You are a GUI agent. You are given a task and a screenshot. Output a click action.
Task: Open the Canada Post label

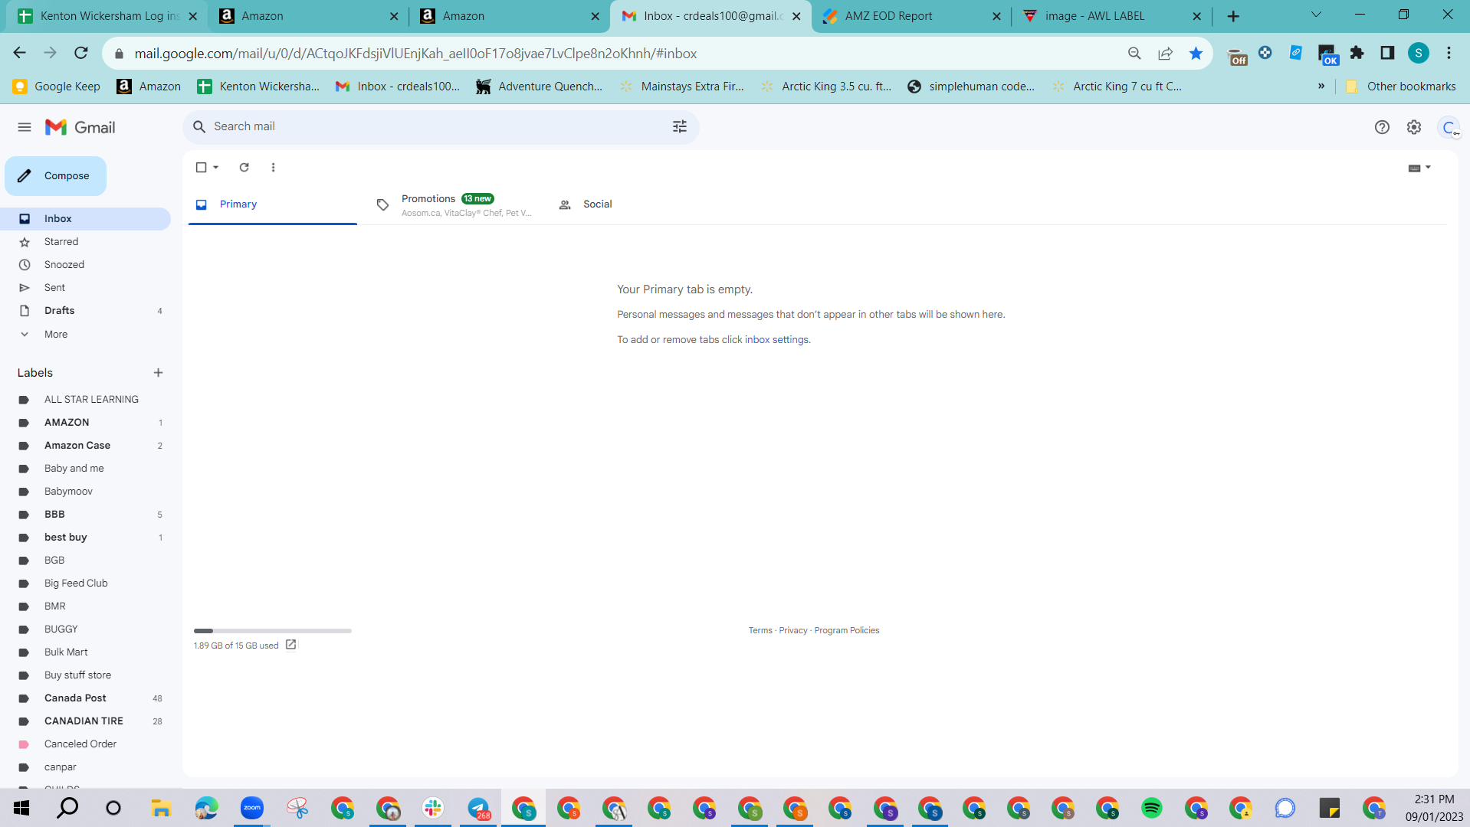85,698
